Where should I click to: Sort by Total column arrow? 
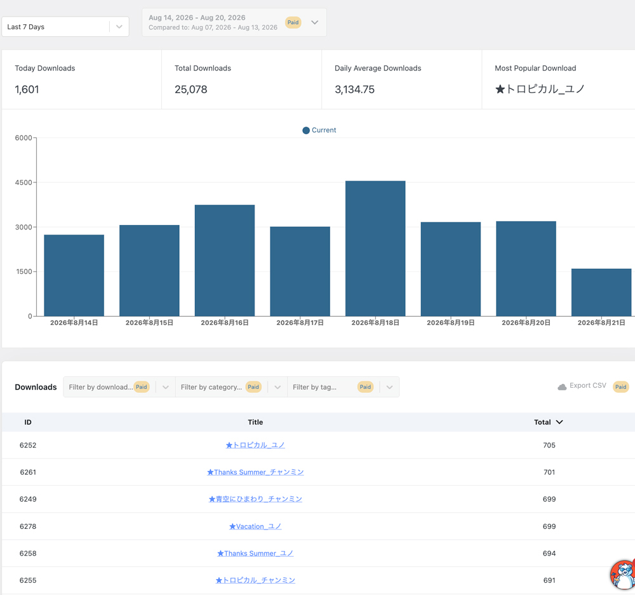tap(559, 422)
